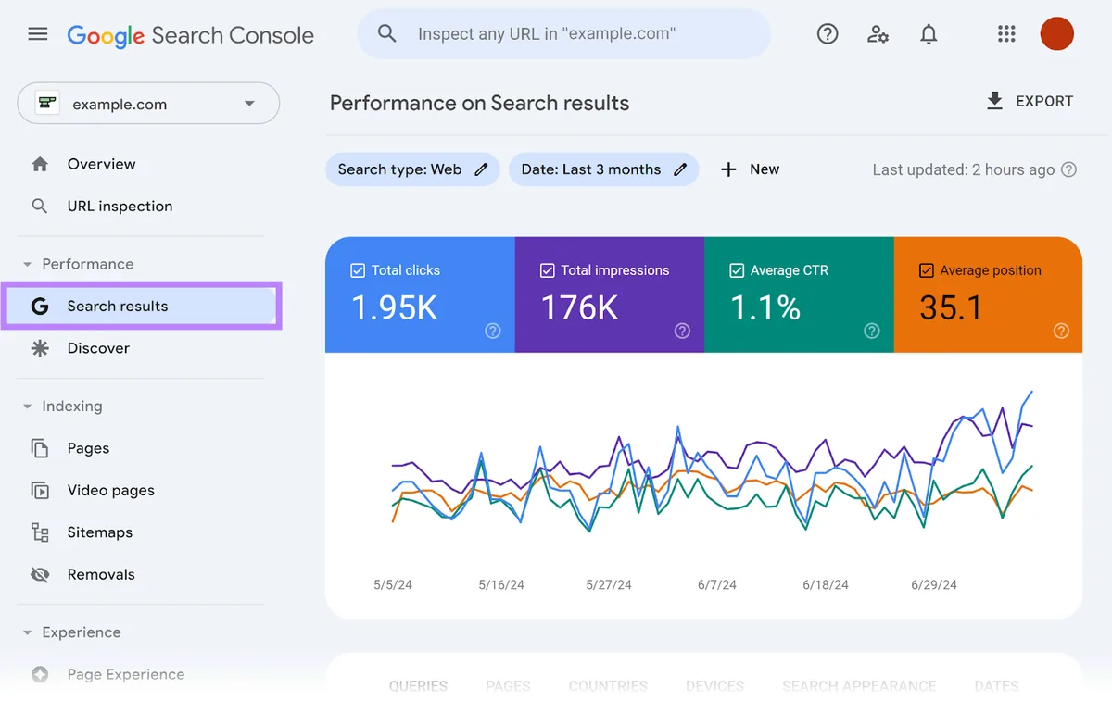
Task: Open the example.com property dropdown
Action: 148,103
